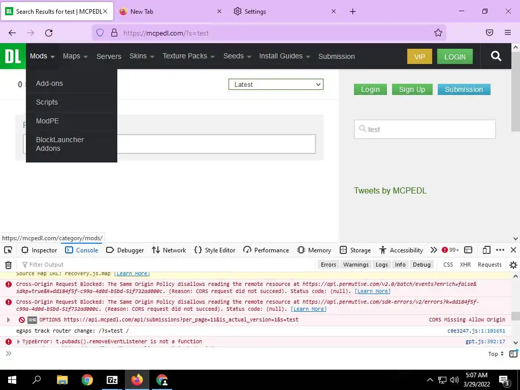520x390 pixels.
Task: Click the green Sign Up button
Action: [412, 89]
